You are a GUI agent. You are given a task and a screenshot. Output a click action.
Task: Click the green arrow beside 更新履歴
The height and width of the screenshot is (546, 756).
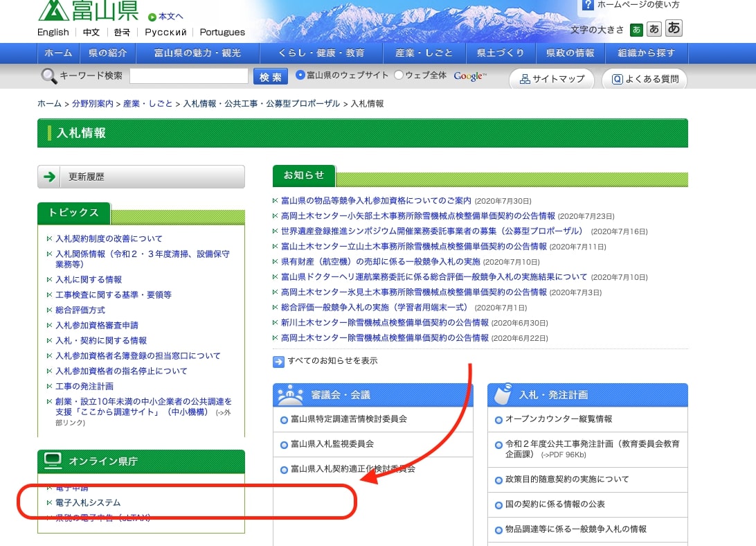pyautogui.click(x=49, y=177)
